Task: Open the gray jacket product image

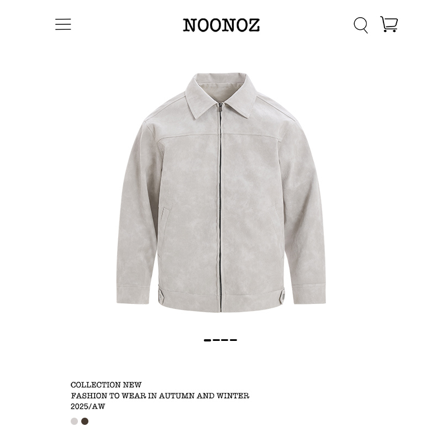Action: coord(221,192)
